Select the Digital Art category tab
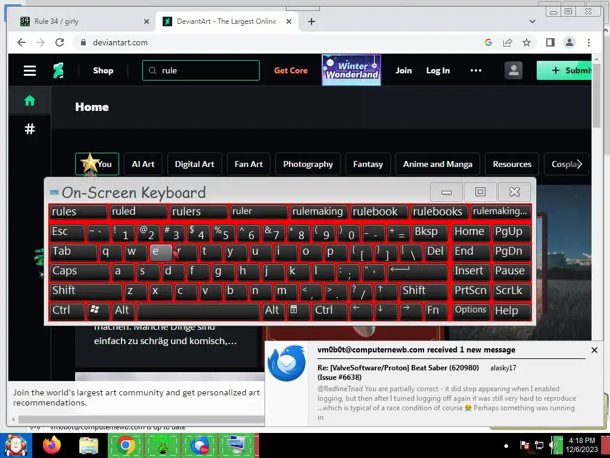 click(x=195, y=164)
